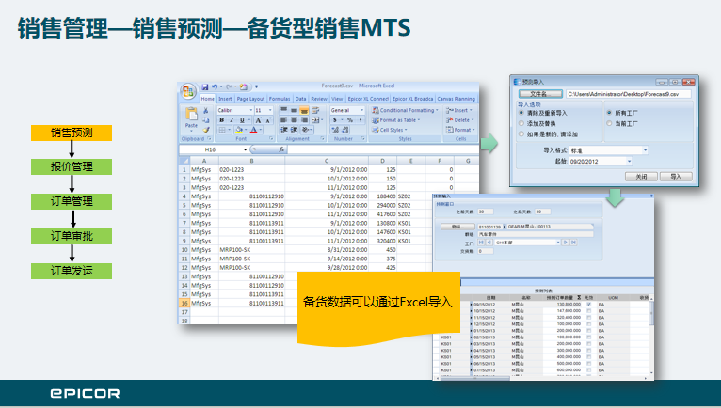This screenshot has height=408, width=721.
Task: Apply percent style number format
Action: [350, 120]
